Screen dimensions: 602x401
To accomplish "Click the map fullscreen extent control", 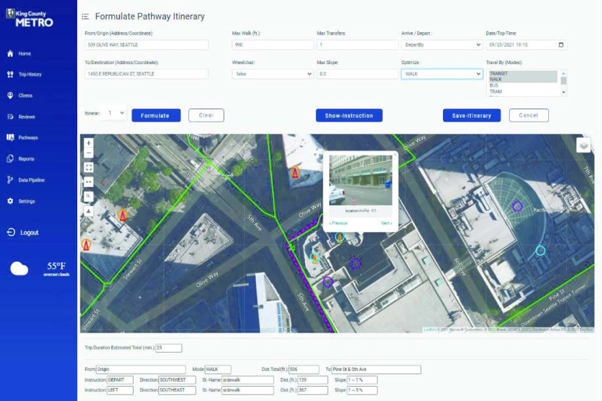I will [x=88, y=167].
